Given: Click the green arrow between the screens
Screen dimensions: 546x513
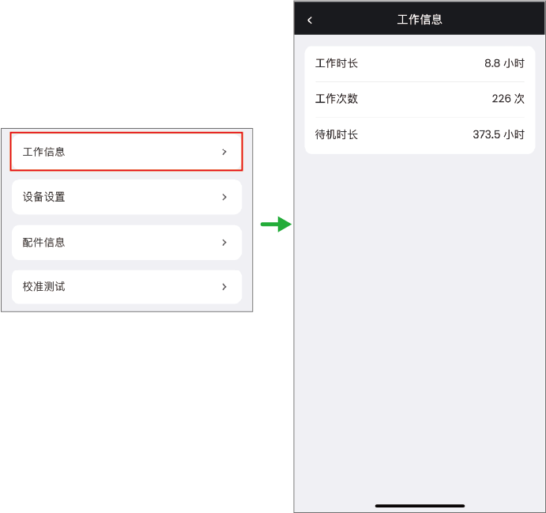Looking at the screenshot, I should [x=276, y=224].
